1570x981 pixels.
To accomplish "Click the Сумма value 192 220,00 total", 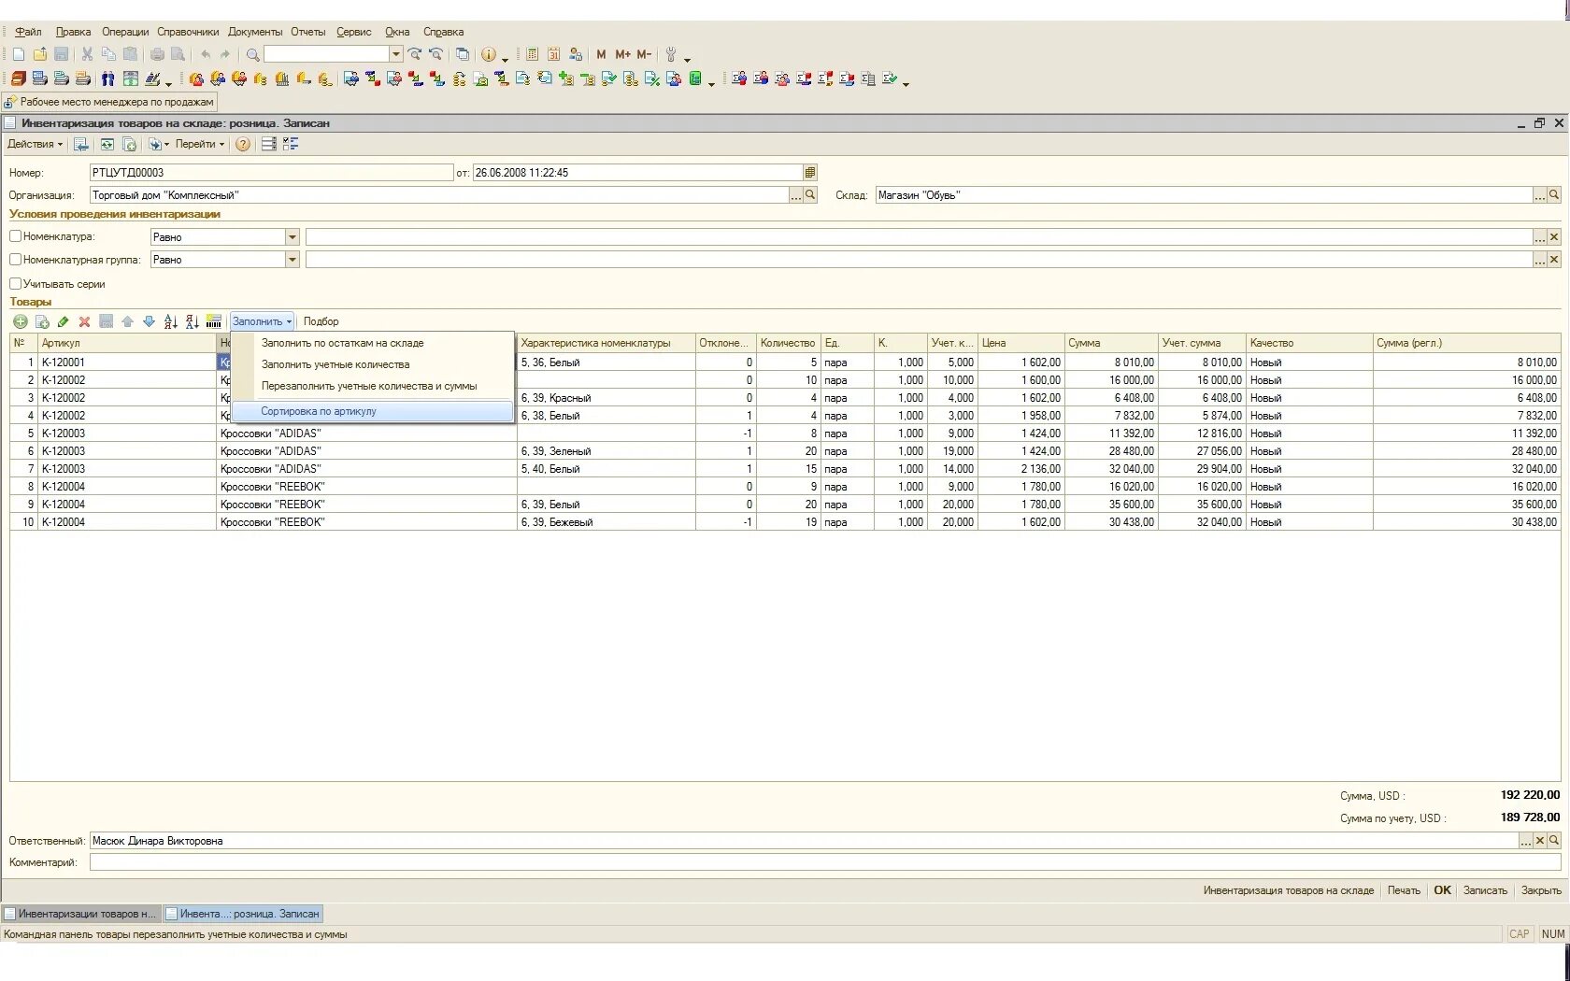I will point(1530,795).
